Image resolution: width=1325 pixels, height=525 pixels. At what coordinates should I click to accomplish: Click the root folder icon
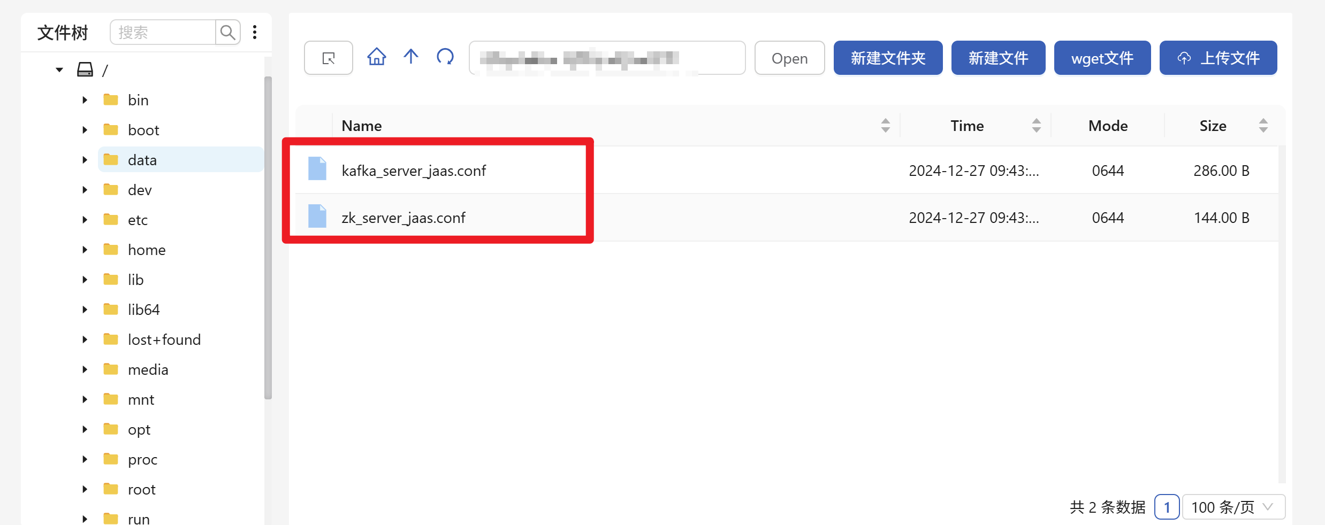point(111,489)
